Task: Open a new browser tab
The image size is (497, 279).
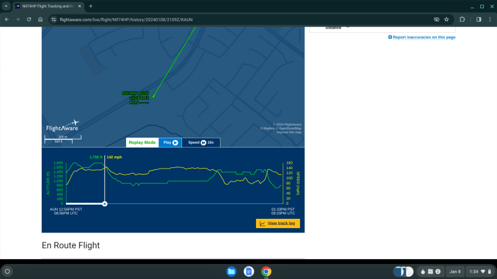Action: tap(91, 6)
